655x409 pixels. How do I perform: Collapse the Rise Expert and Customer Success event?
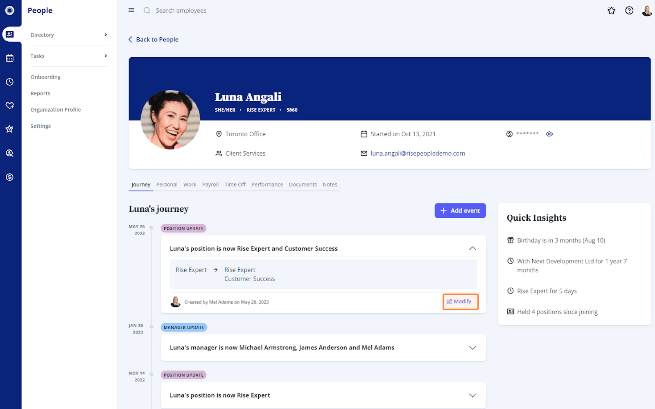[x=472, y=249]
